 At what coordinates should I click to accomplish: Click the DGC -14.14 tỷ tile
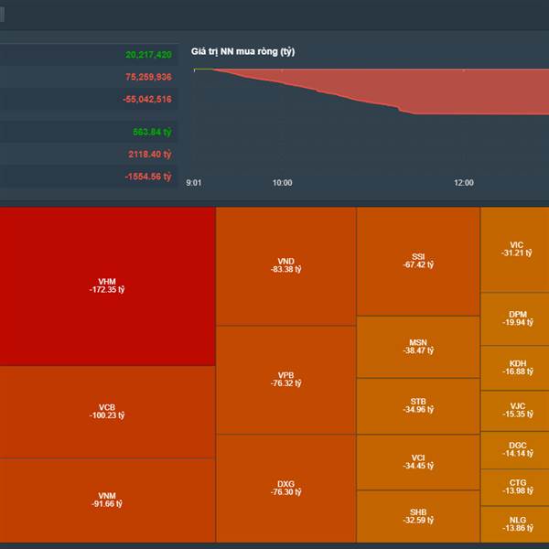click(515, 450)
